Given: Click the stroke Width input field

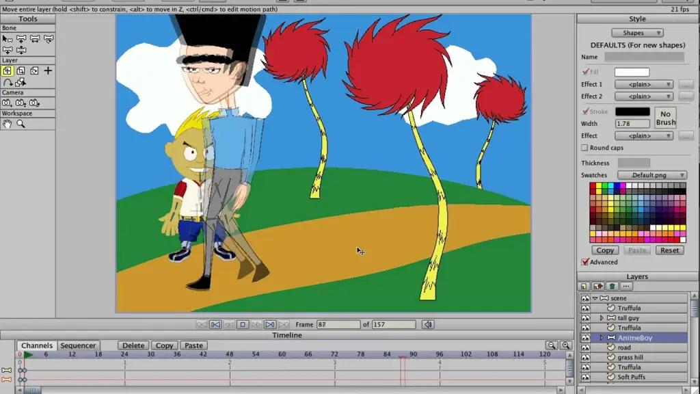Looking at the screenshot, I should click(632, 124).
